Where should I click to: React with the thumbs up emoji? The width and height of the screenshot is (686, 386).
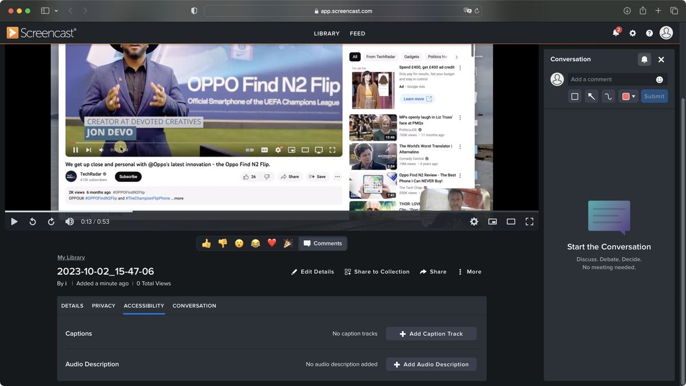206,243
